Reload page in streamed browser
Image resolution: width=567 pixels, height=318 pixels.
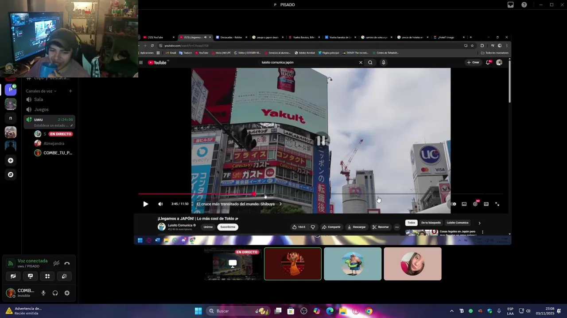tap(152, 45)
